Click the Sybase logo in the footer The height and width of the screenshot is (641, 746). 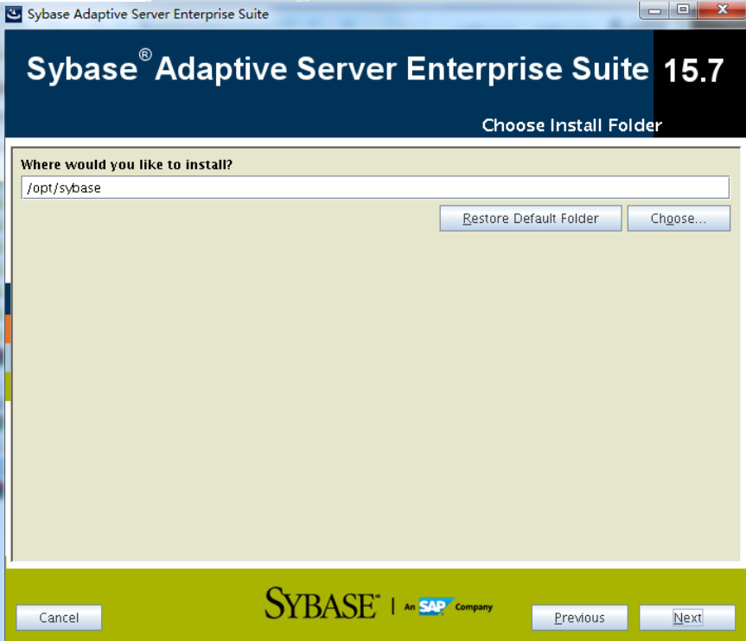tap(322, 603)
